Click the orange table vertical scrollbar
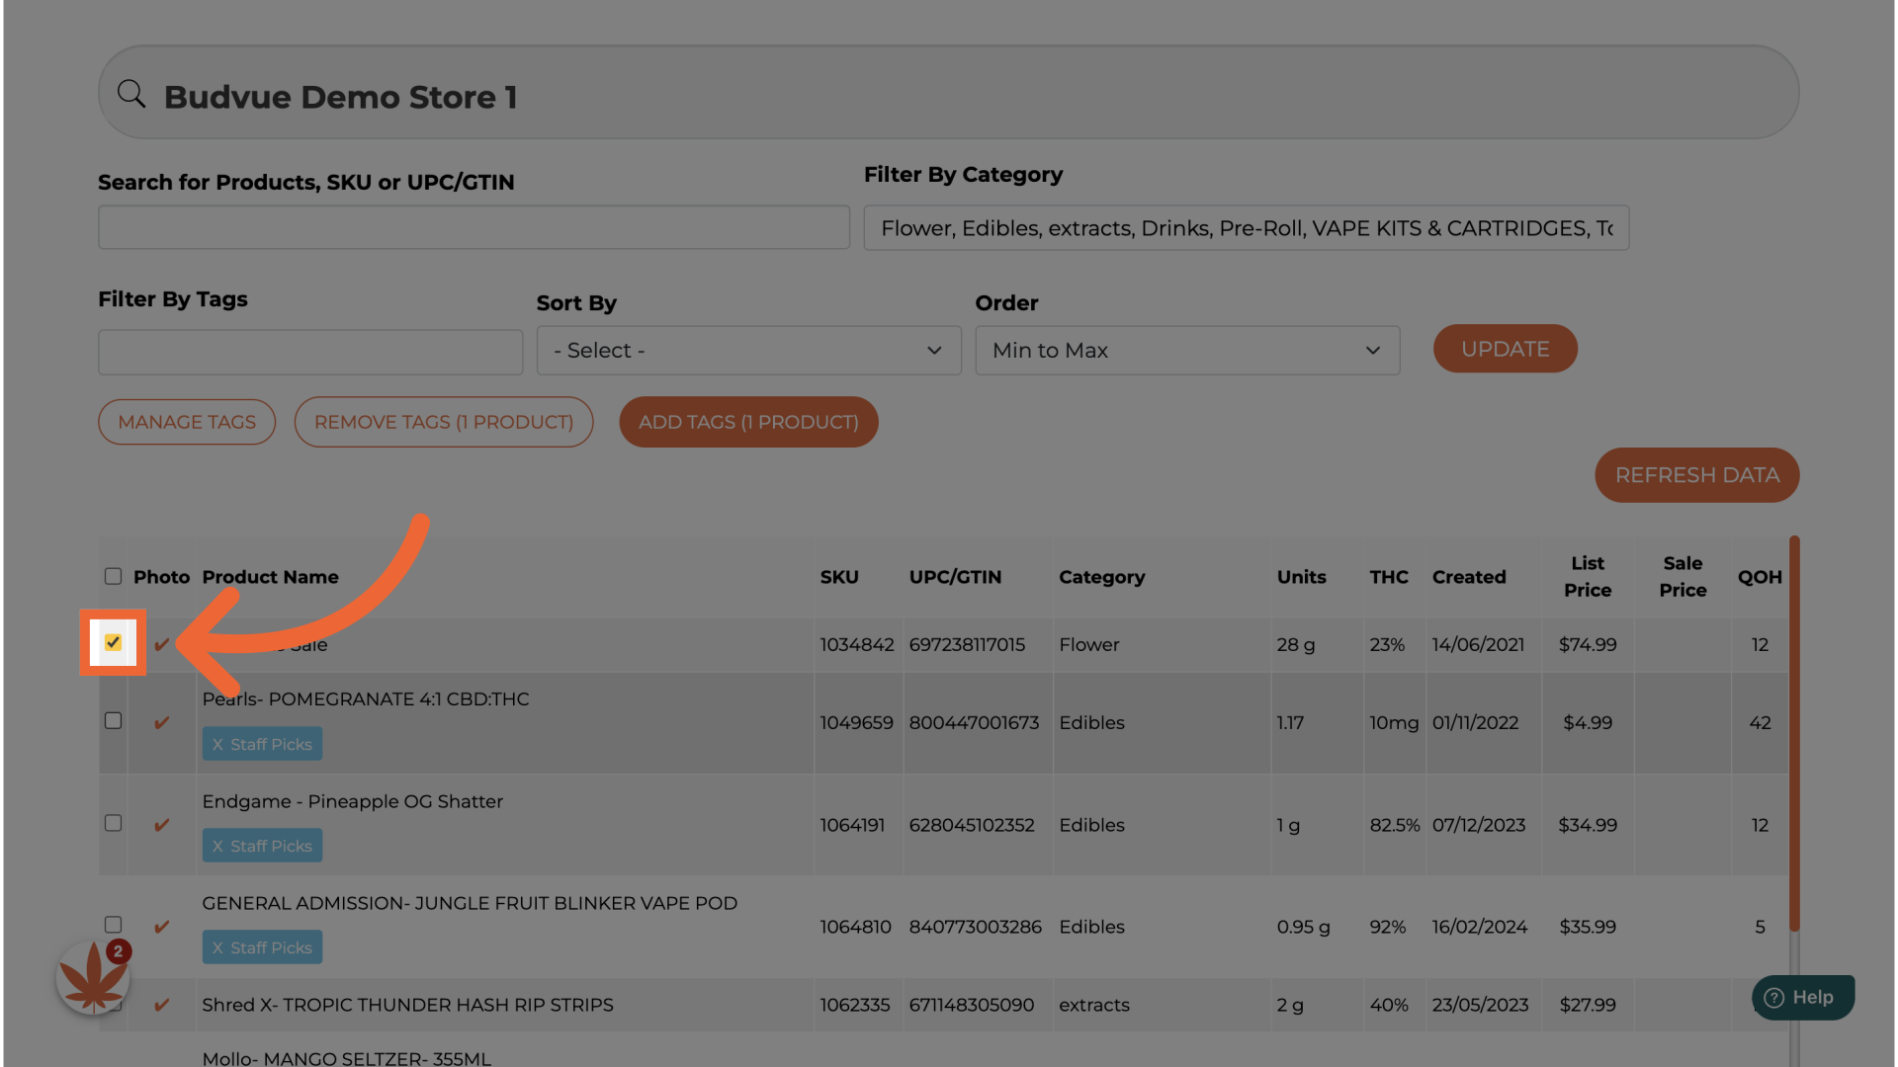Image resolution: width=1898 pixels, height=1067 pixels. 1793,731
